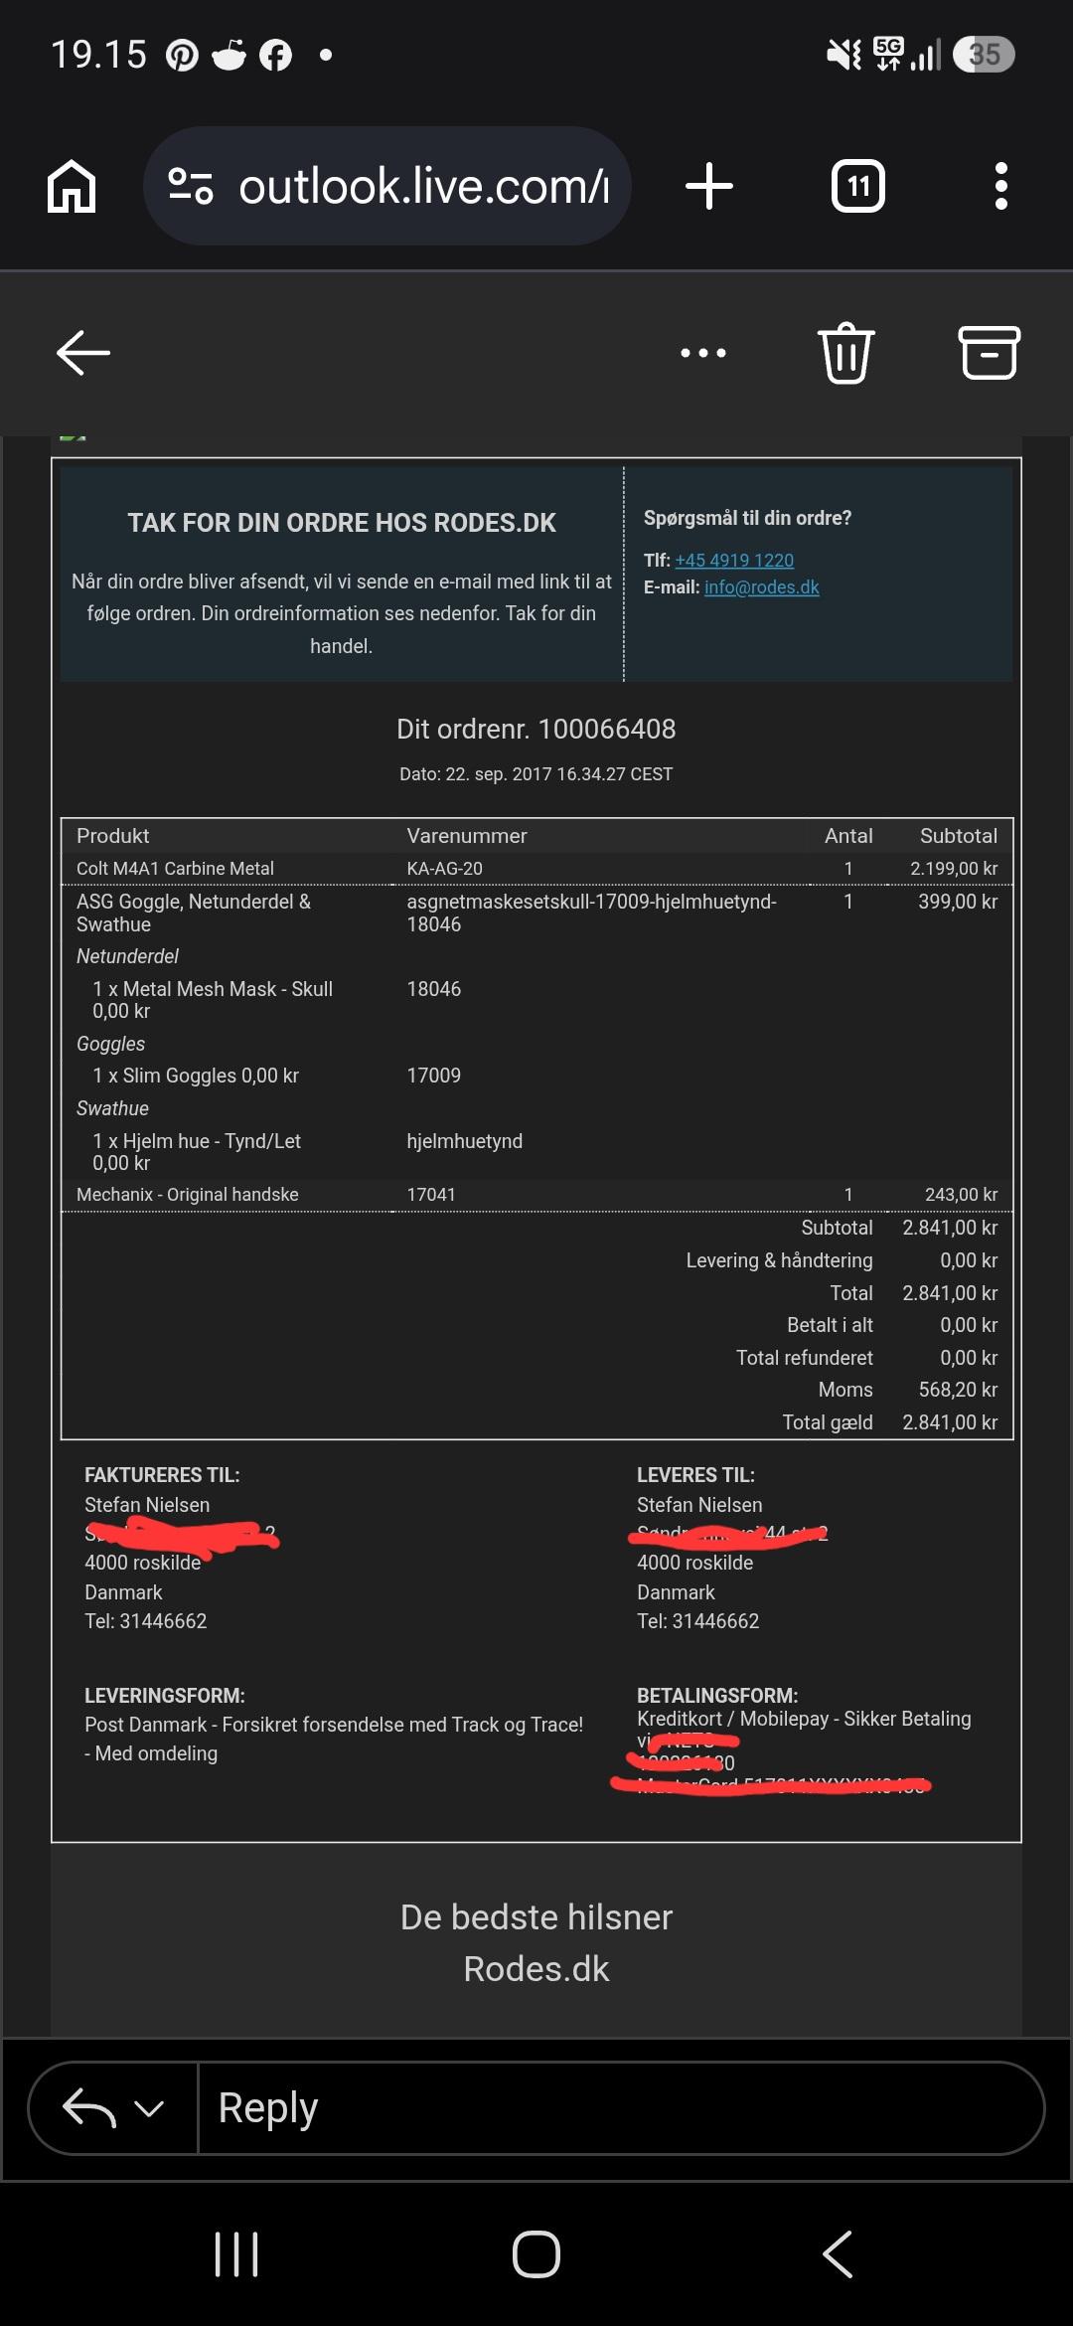The height and width of the screenshot is (2326, 1073).
Task: Go back with the Outlook arrow
Action: coord(83,353)
